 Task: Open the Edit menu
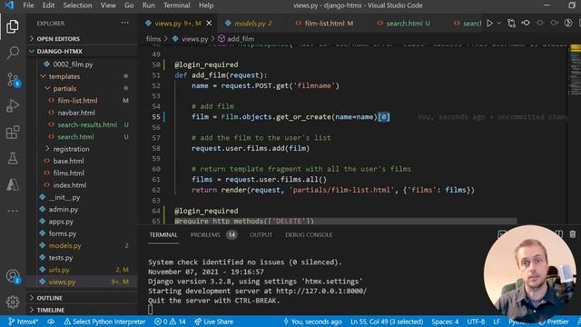tap(48, 5)
